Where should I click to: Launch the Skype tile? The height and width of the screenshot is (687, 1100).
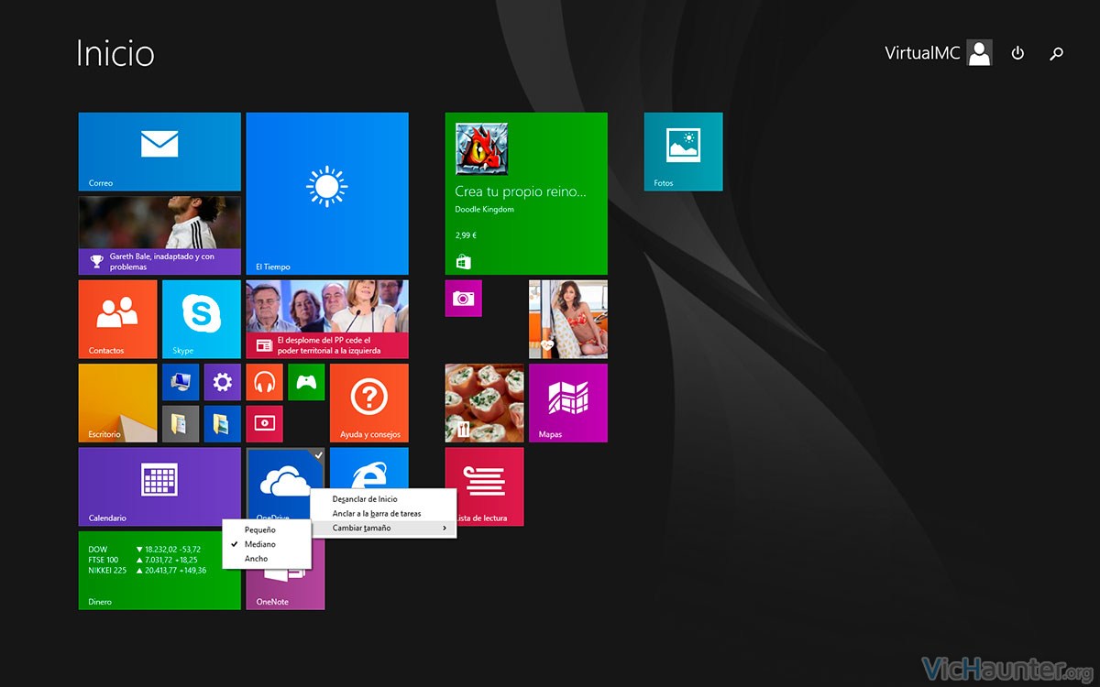pos(202,319)
